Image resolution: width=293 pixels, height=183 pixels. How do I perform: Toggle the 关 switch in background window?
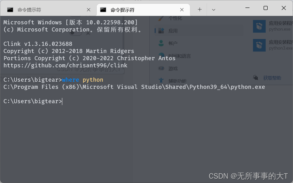tap(75, 33)
